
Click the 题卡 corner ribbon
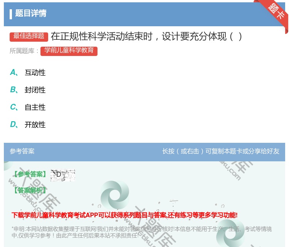coord(276,12)
